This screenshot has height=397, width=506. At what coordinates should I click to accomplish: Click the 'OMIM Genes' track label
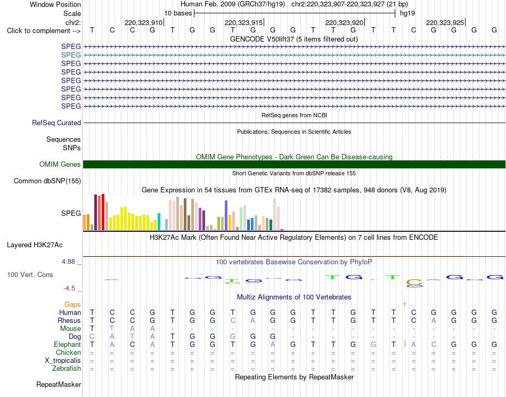(60, 164)
